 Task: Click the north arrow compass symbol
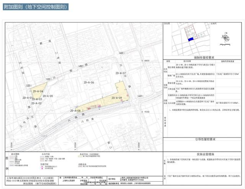[225, 37]
